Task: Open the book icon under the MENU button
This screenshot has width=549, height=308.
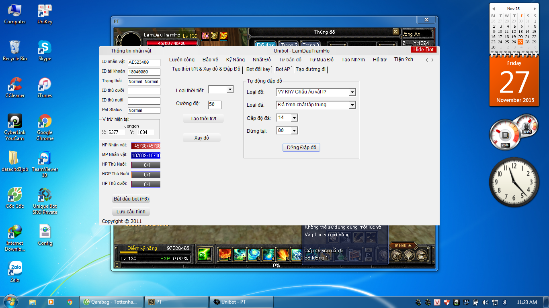Action: pyautogui.click(x=409, y=255)
